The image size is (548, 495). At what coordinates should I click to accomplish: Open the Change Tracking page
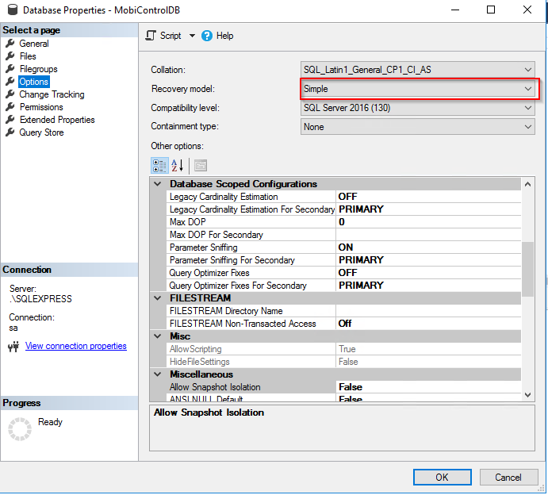point(52,94)
